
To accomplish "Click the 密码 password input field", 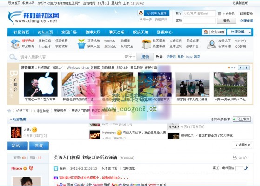I will coord(199,21).
